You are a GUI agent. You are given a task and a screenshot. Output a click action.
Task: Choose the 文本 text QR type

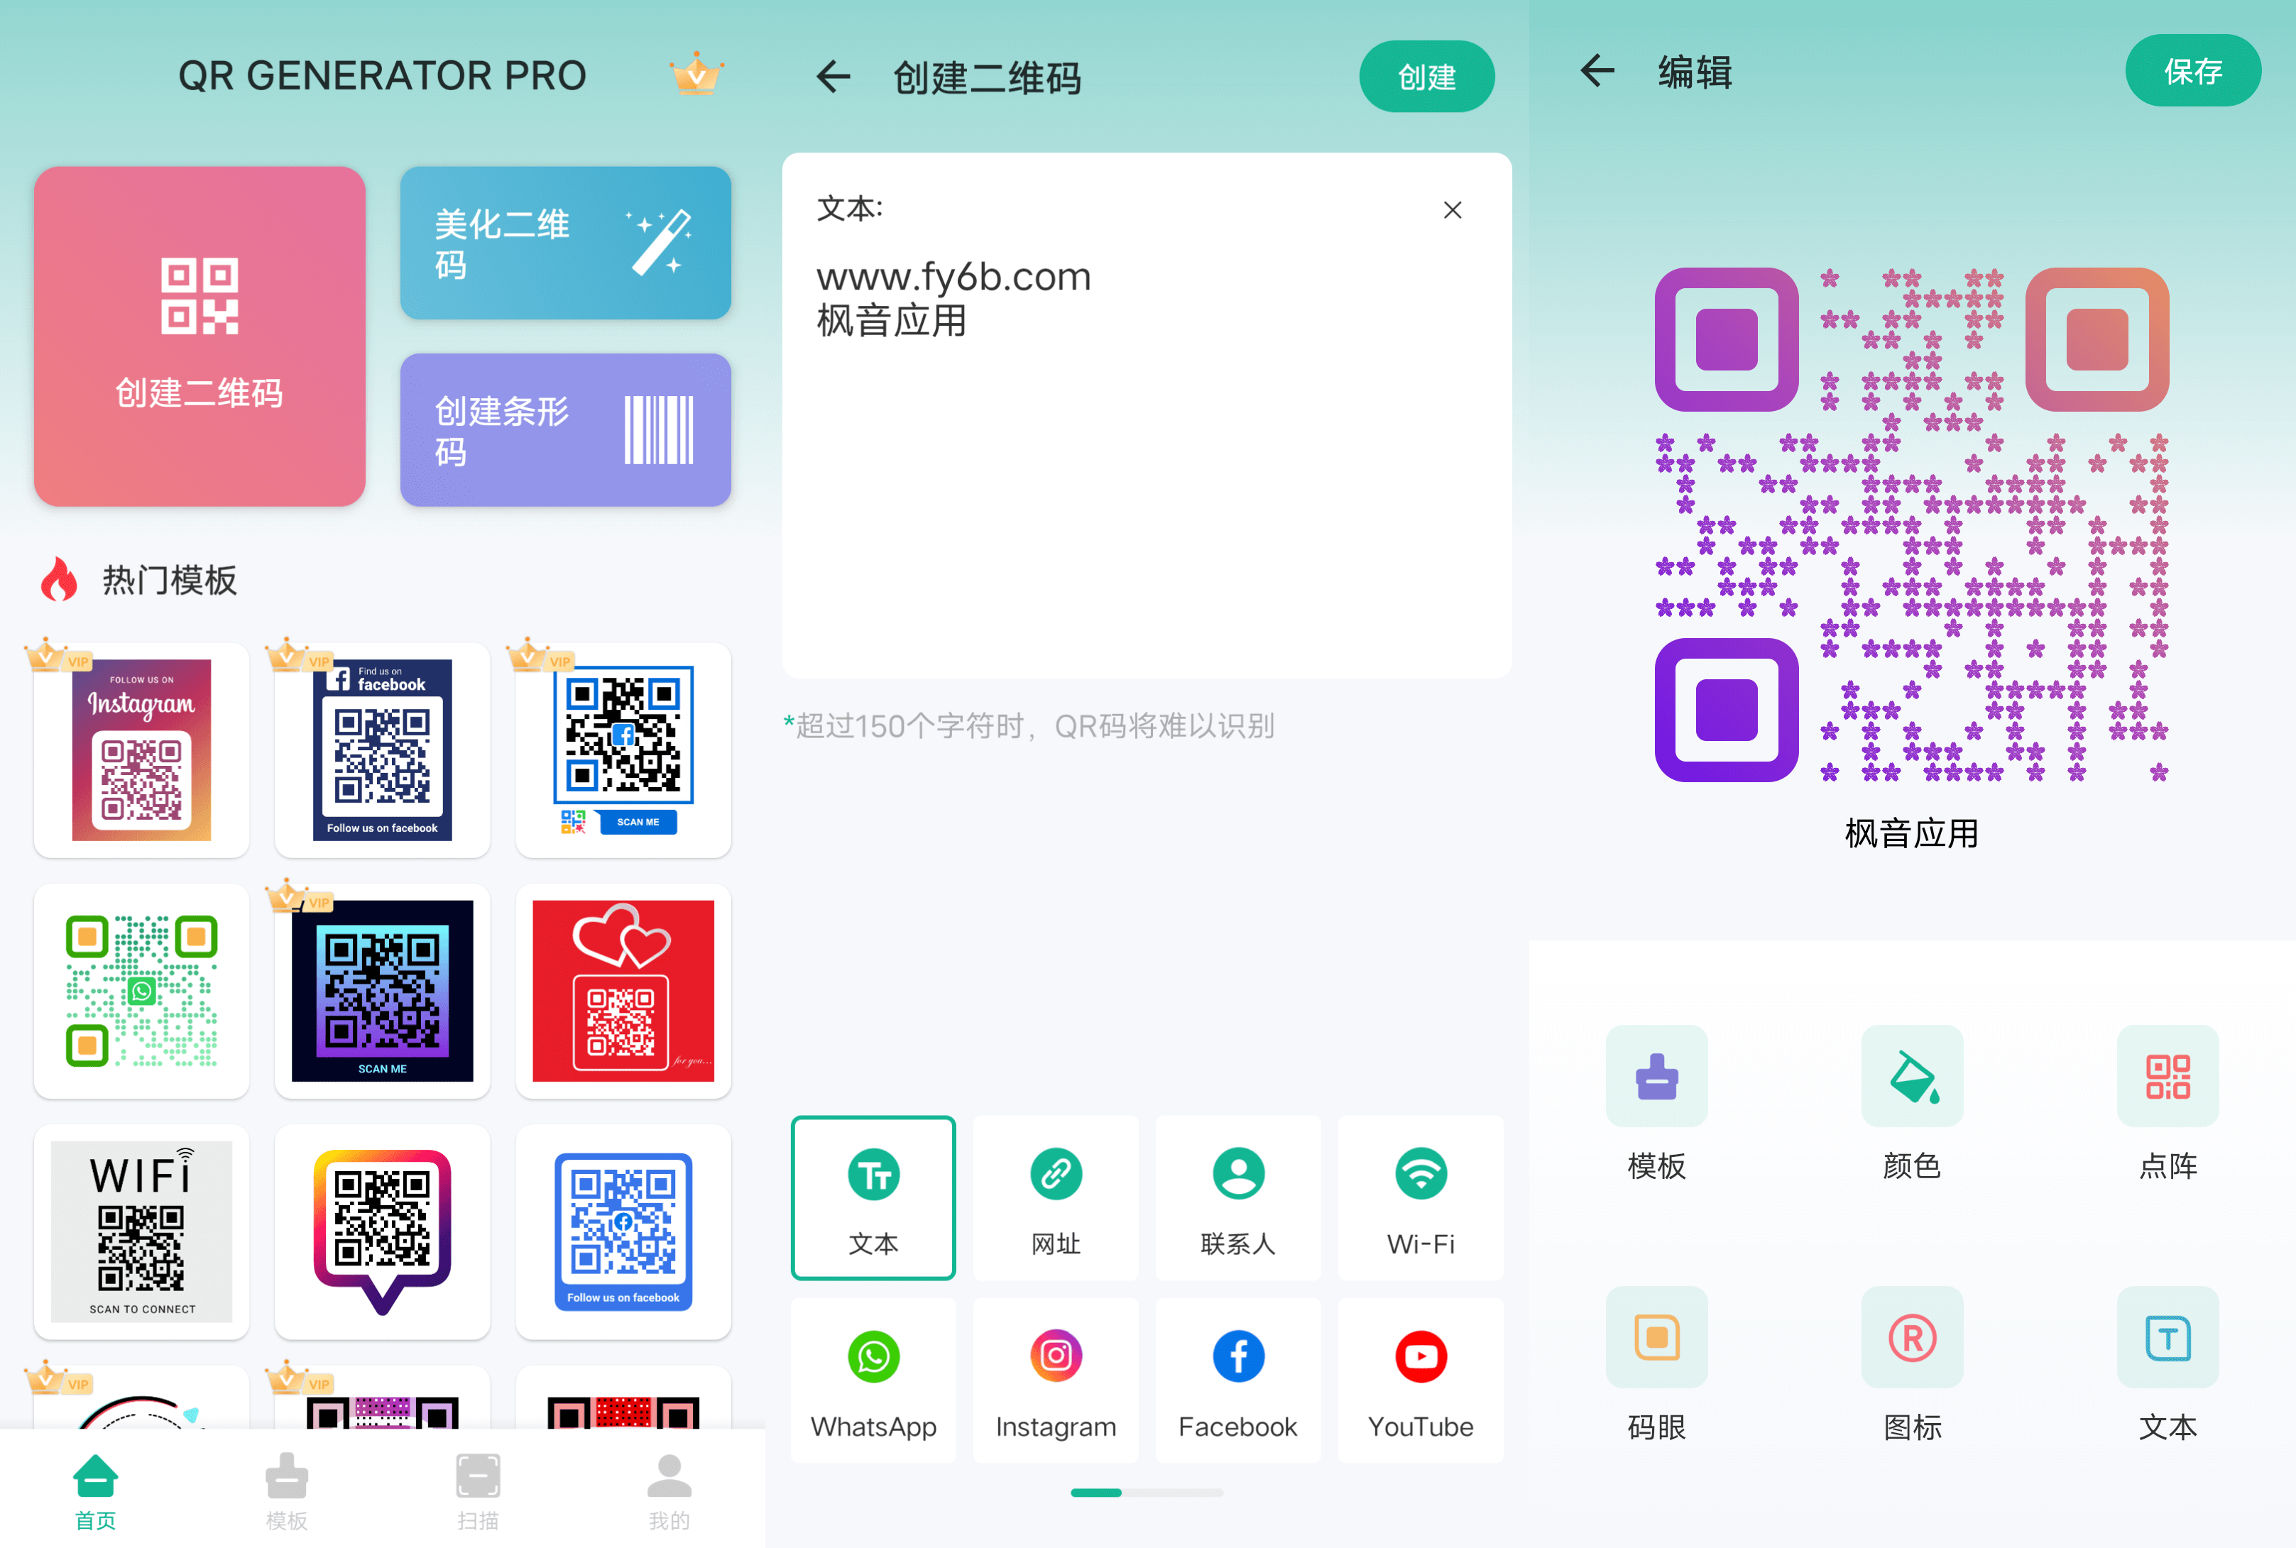click(x=873, y=1197)
